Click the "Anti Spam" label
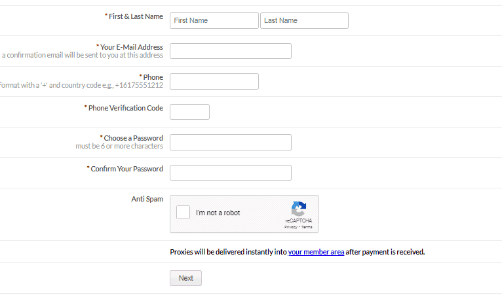This screenshot has width=502, height=299. point(147,199)
